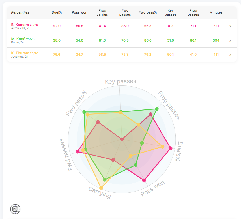Click the MB logo icon
The image size is (241, 219).
[15, 209]
